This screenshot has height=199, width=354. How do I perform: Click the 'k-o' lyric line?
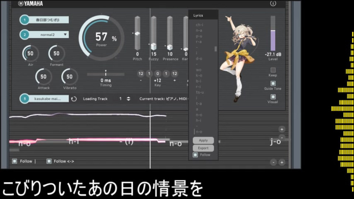point(199,76)
